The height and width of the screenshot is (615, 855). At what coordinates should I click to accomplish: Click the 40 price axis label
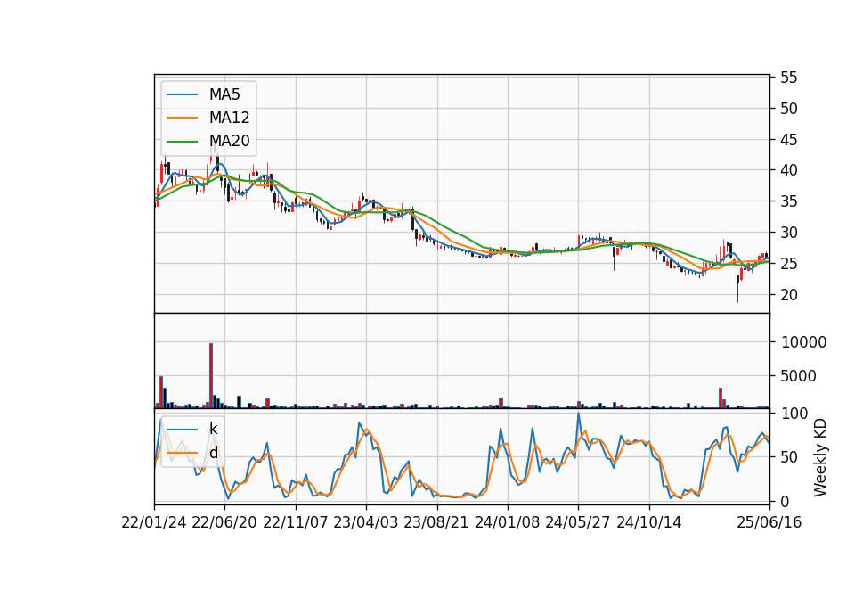click(789, 170)
